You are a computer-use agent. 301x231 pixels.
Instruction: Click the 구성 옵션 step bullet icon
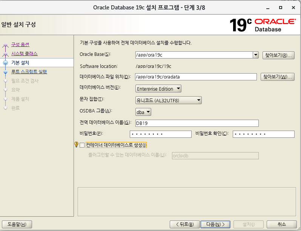(x=6, y=45)
